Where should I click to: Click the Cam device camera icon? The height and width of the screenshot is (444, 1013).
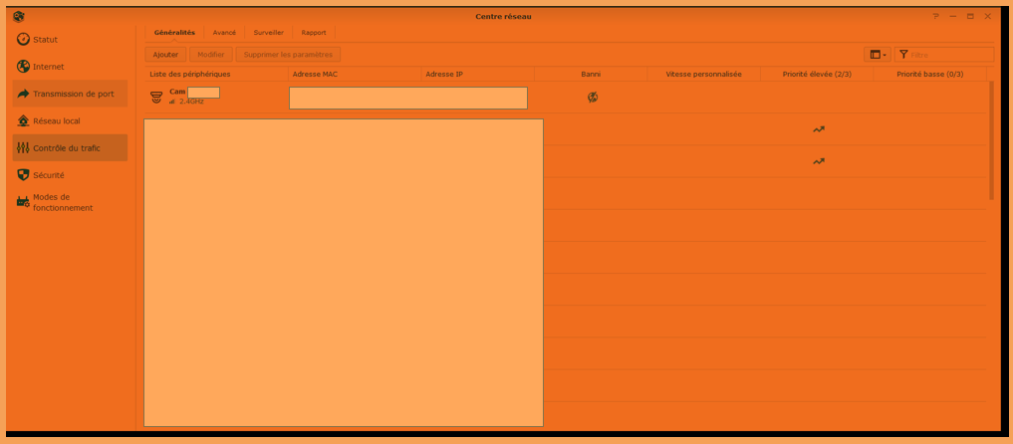[x=155, y=98]
